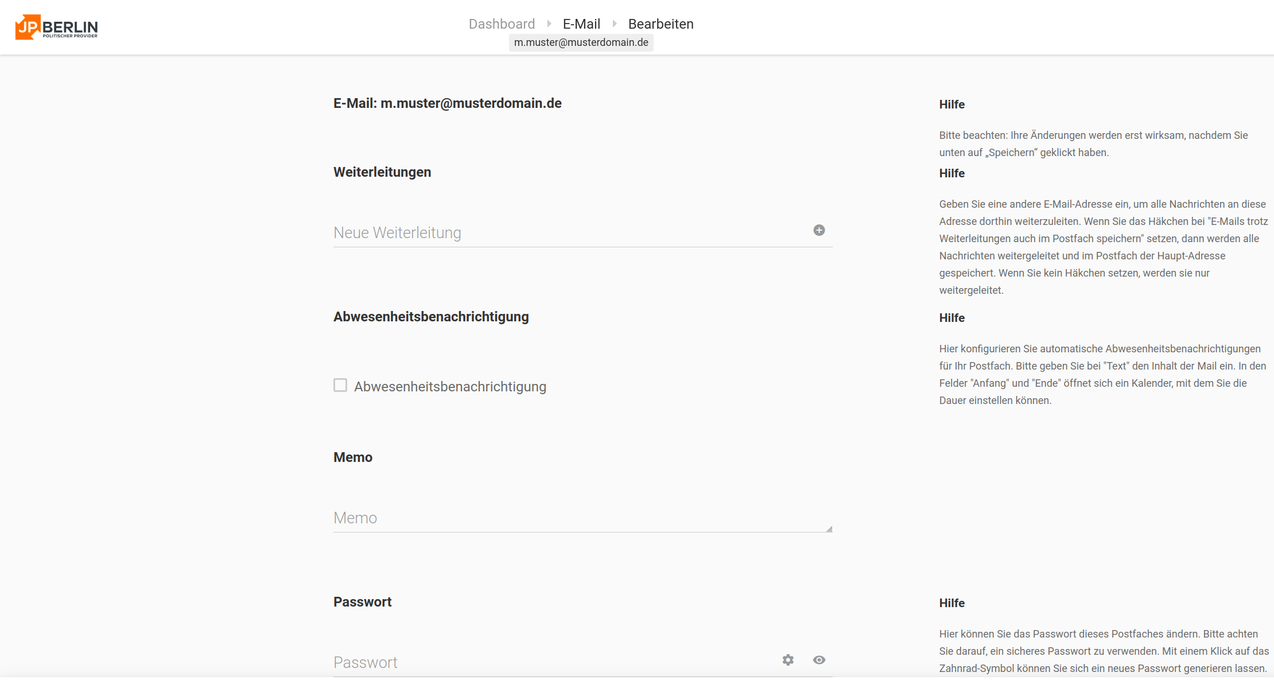This screenshot has width=1274, height=680.
Task: Grab the Memo textarea resize handle
Action: click(829, 529)
